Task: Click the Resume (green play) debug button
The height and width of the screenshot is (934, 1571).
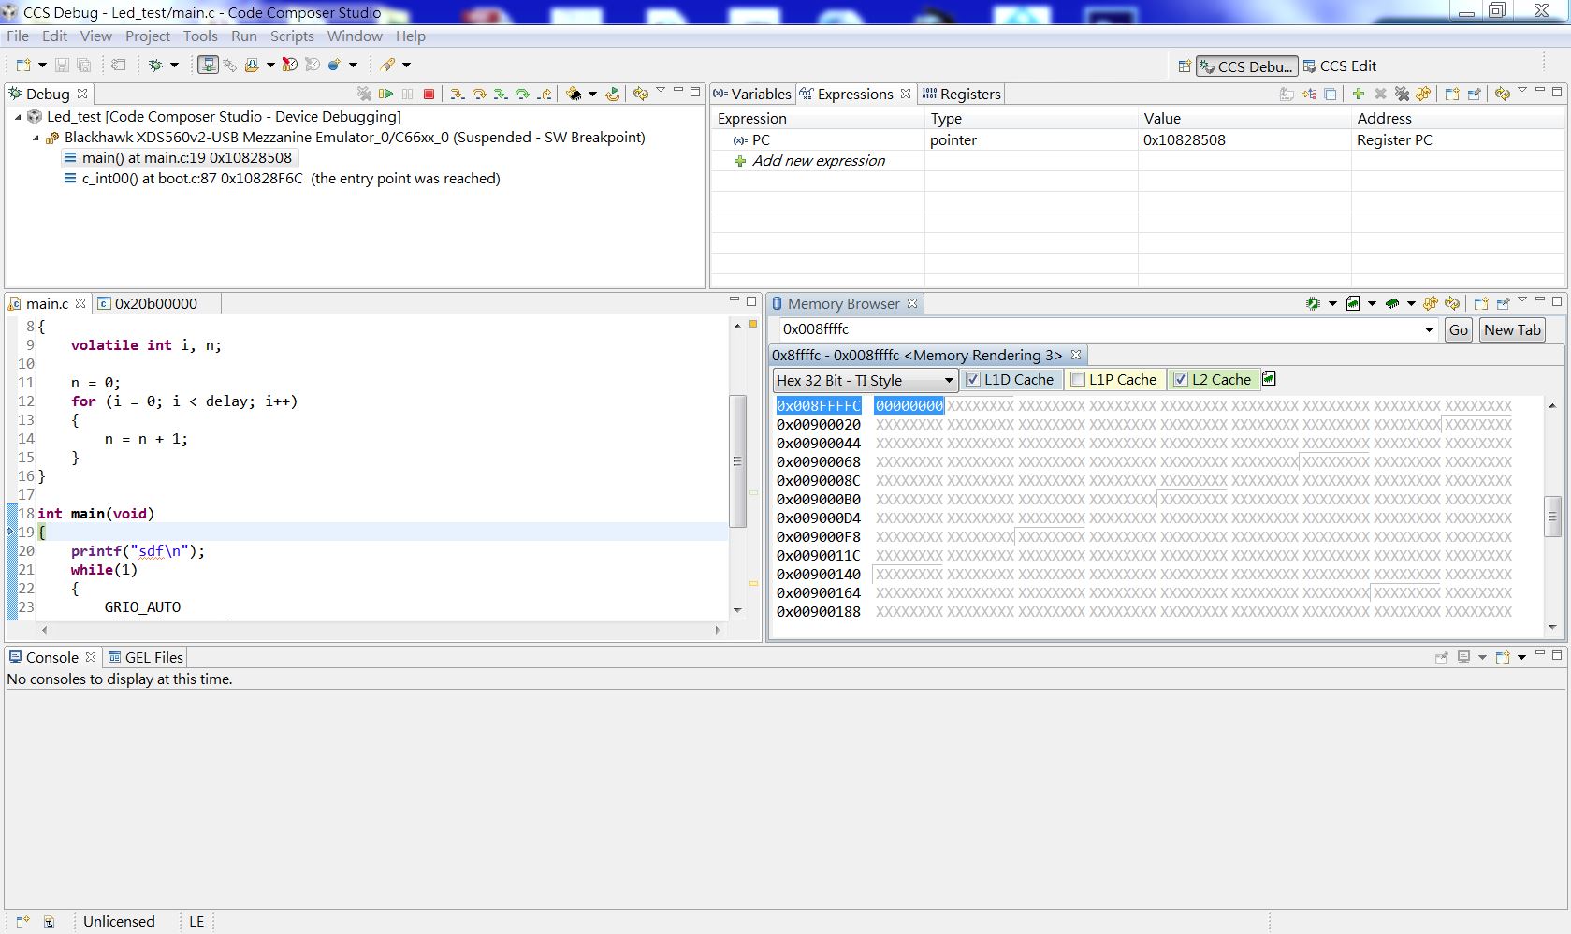Action: [x=385, y=94]
